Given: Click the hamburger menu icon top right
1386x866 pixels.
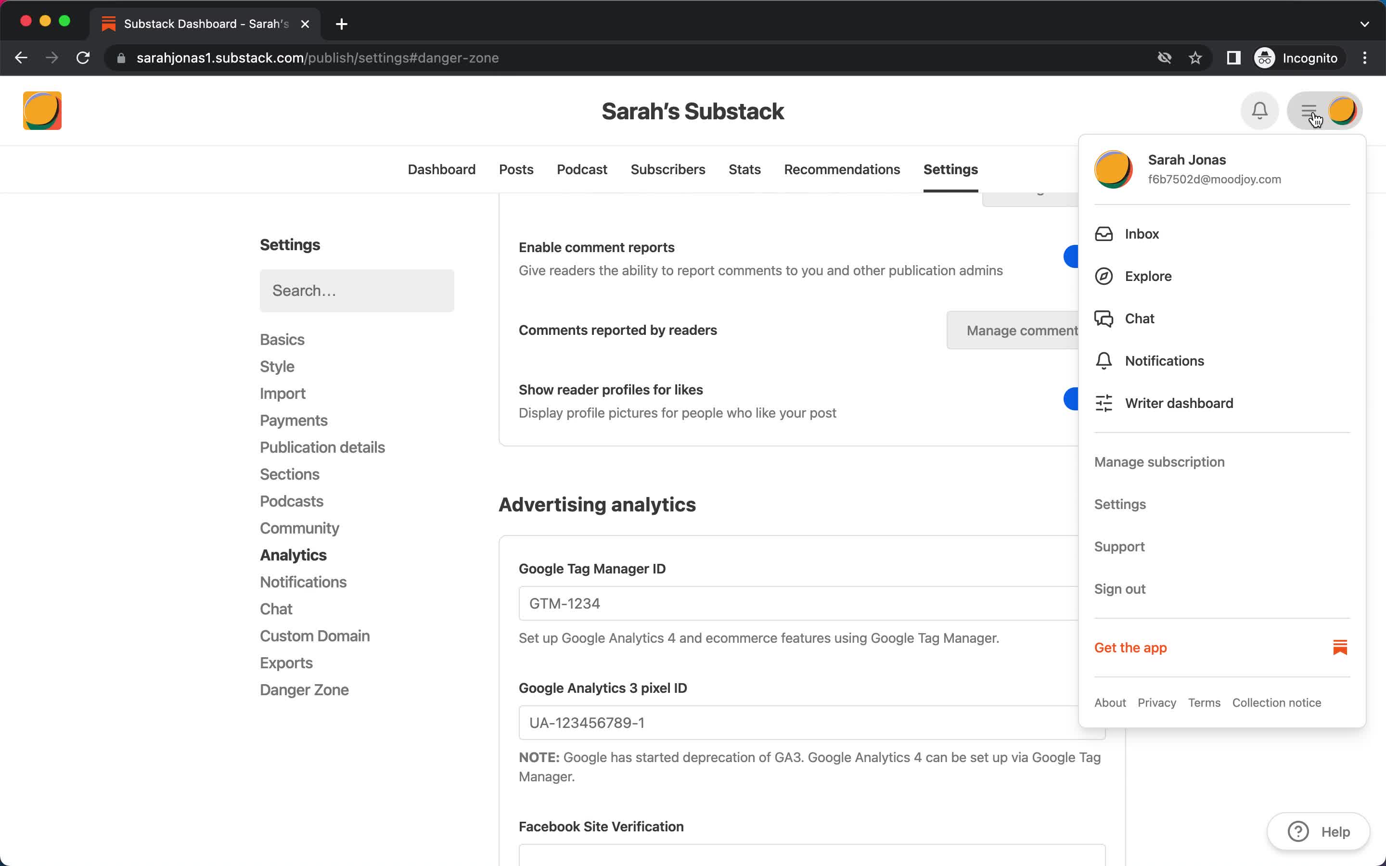Looking at the screenshot, I should coord(1309,110).
